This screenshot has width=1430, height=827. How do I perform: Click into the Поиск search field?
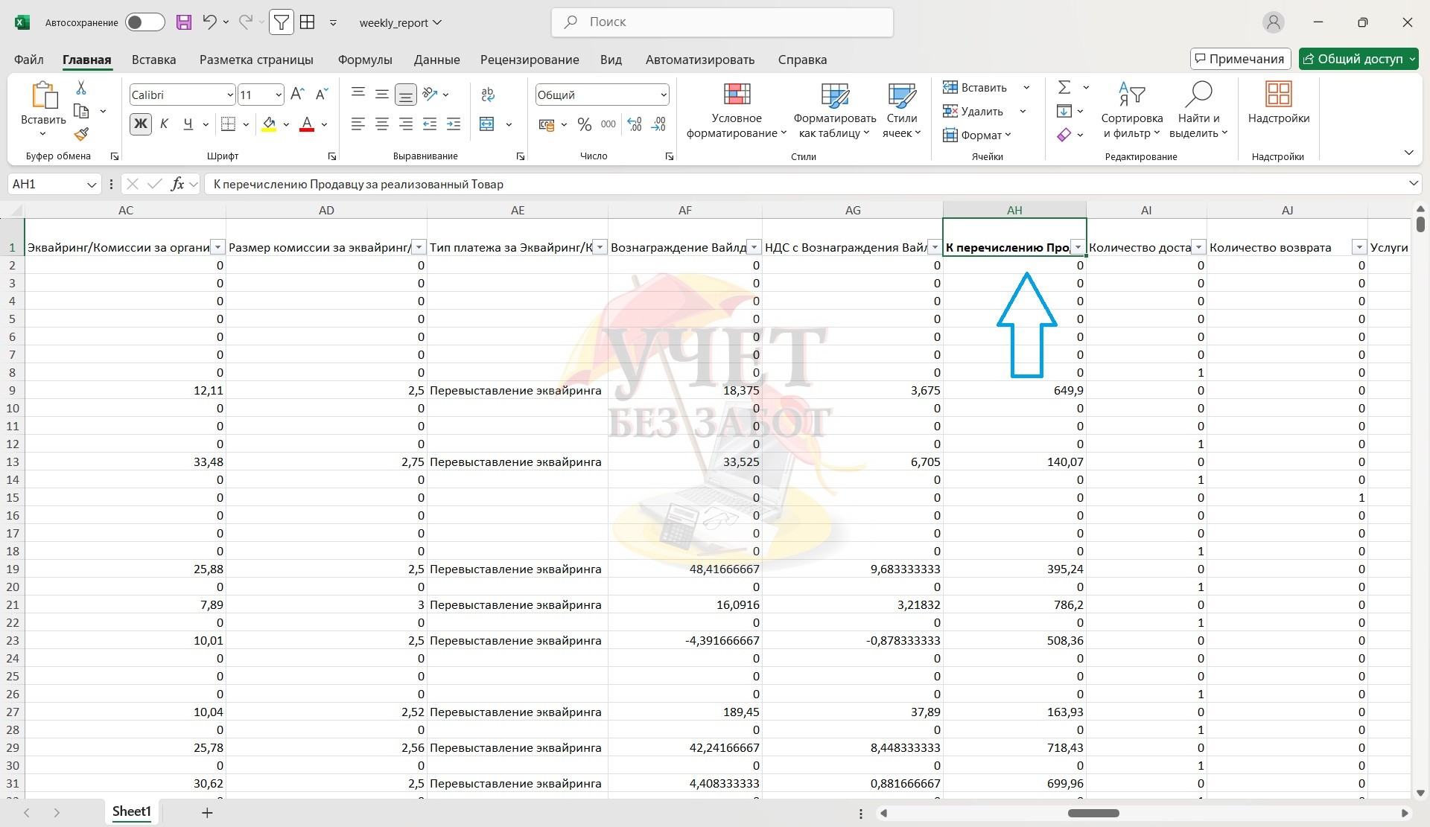[x=722, y=22]
